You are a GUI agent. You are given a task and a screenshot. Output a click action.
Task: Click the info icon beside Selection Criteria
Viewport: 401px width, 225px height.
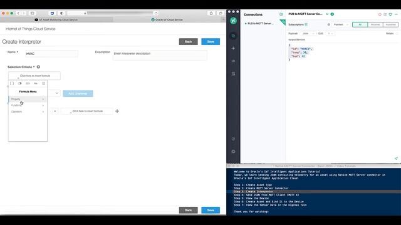pyautogui.click(x=38, y=67)
